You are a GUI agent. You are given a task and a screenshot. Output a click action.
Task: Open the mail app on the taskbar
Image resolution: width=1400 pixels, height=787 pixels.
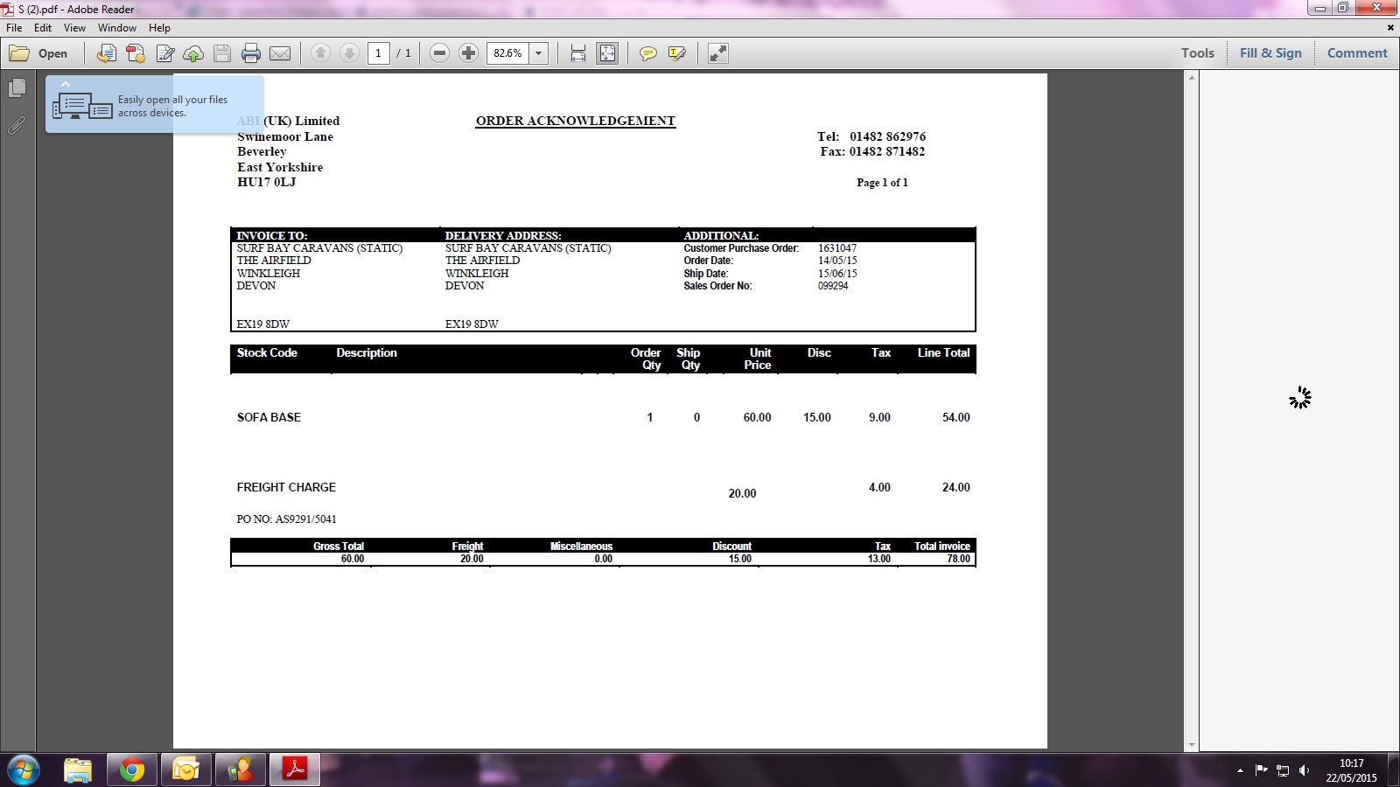click(x=186, y=770)
